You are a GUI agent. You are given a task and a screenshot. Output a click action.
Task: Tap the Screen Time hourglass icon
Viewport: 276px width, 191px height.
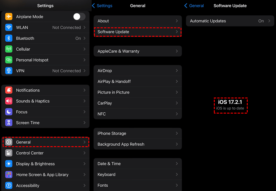pos(9,123)
